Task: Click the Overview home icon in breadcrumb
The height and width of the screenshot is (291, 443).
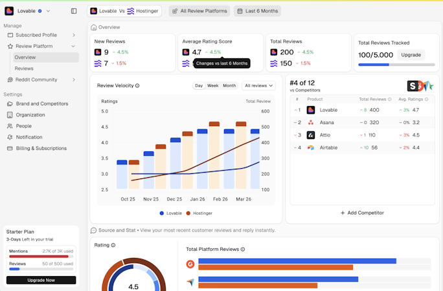Action: click(x=93, y=27)
